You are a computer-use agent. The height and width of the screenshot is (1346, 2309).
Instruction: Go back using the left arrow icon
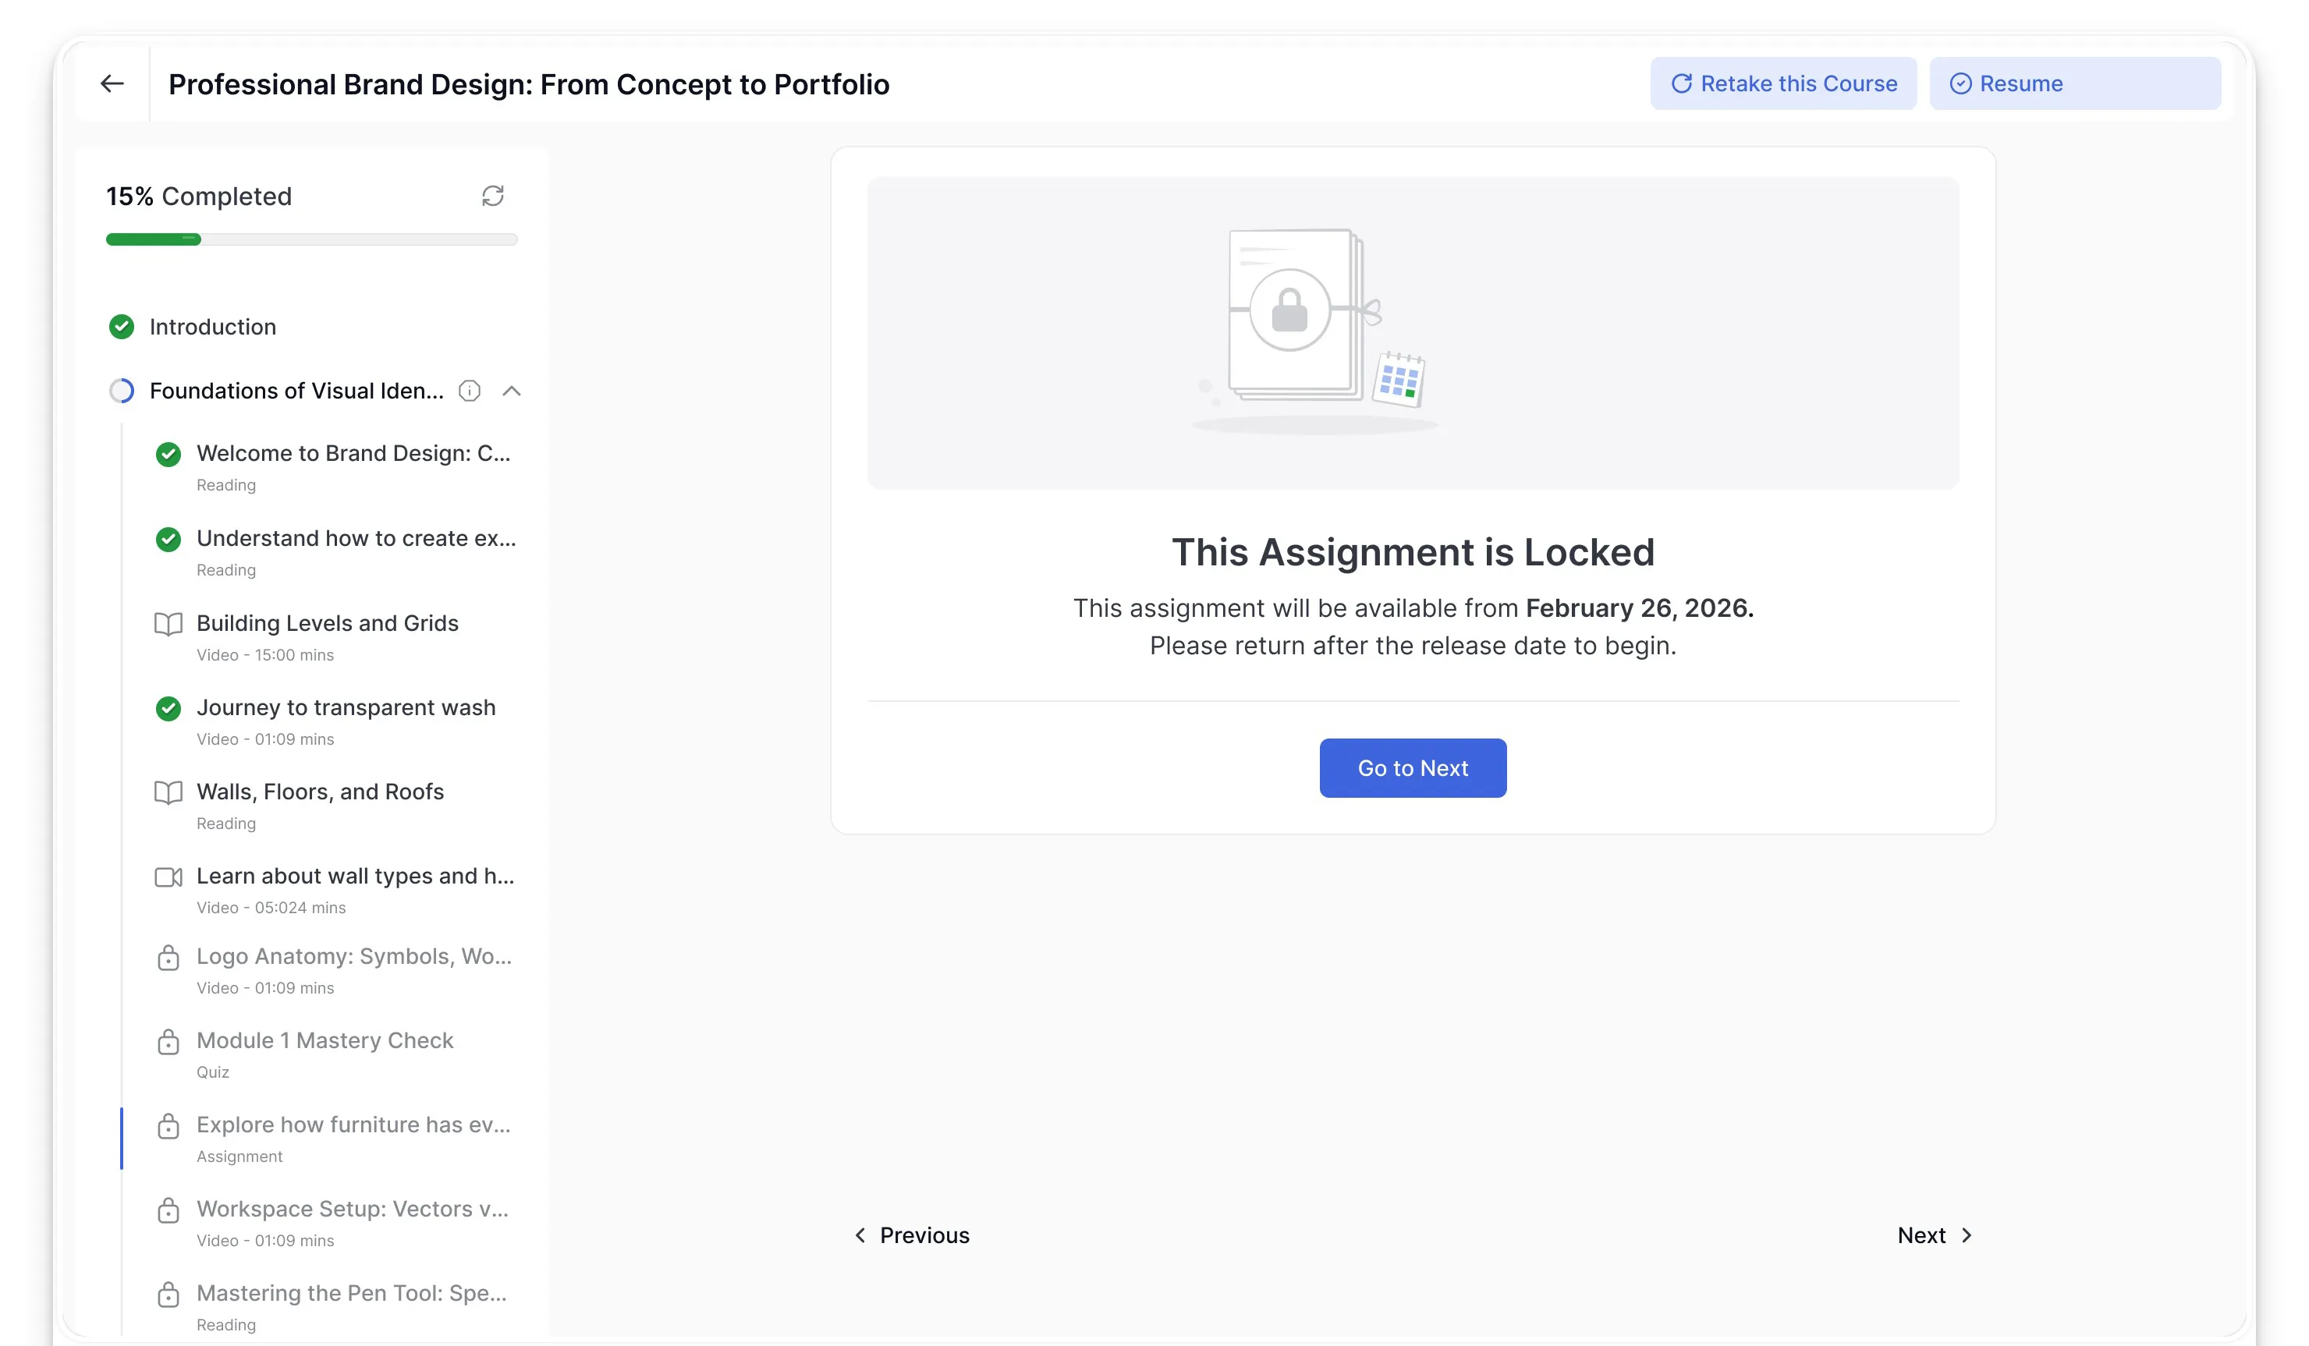tap(112, 83)
